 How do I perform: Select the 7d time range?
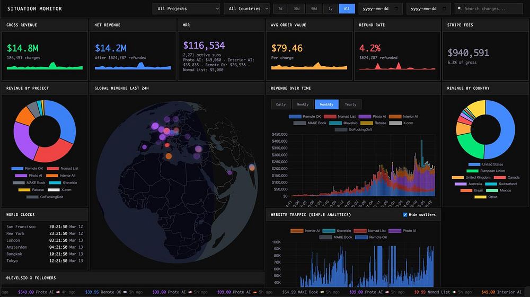coord(280,8)
